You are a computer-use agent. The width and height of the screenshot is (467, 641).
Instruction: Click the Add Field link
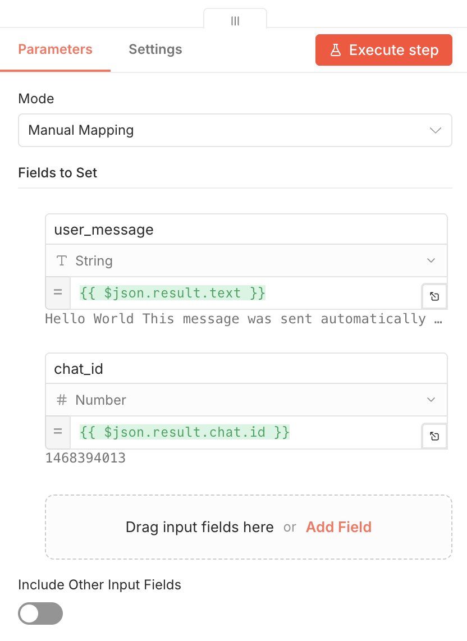point(338,527)
